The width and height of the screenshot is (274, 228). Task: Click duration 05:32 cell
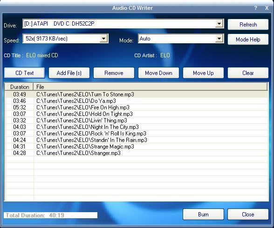20,107
